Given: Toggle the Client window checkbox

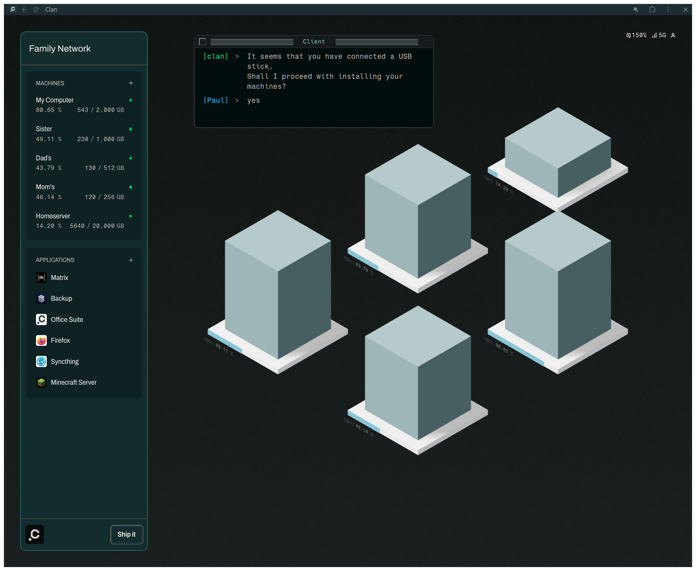Looking at the screenshot, I should (x=202, y=42).
